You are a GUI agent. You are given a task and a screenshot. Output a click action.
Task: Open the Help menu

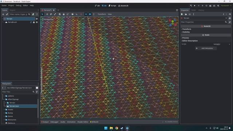pos(32,5)
